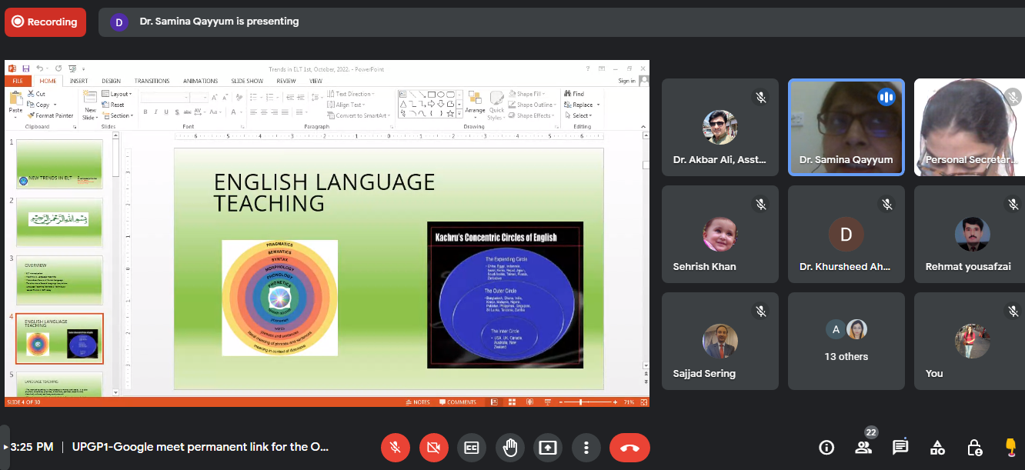Viewport: 1025px width, 470px height.
Task: Click the red Leave call button
Action: pyautogui.click(x=629, y=447)
